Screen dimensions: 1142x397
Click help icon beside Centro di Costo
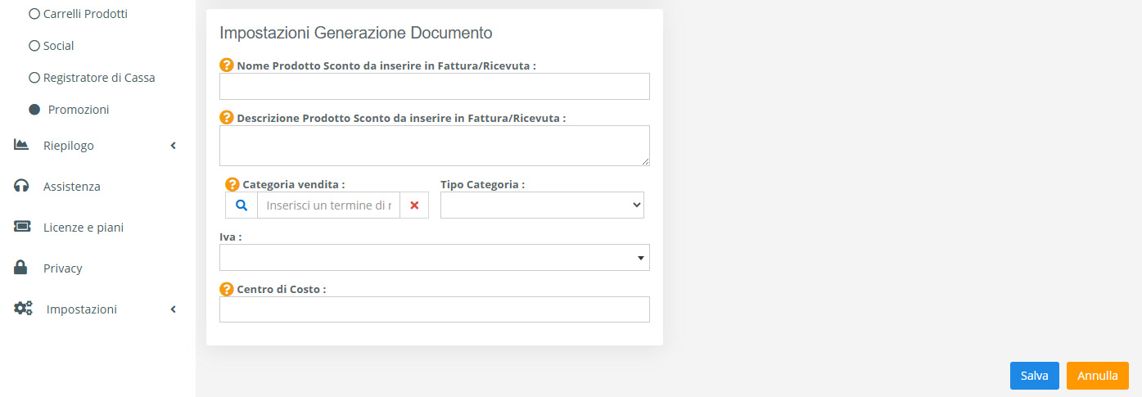pyautogui.click(x=227, y=289)
